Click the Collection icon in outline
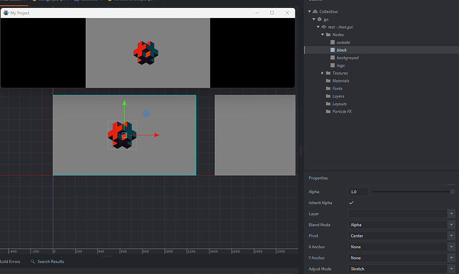The height and width of the screenshot is (274, 459). tap(315, 11)
